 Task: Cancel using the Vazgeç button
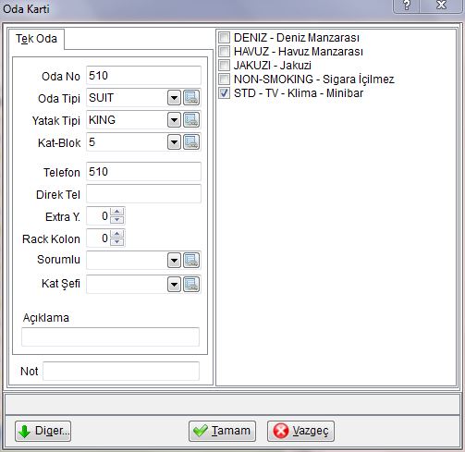(x=300, y=431)
